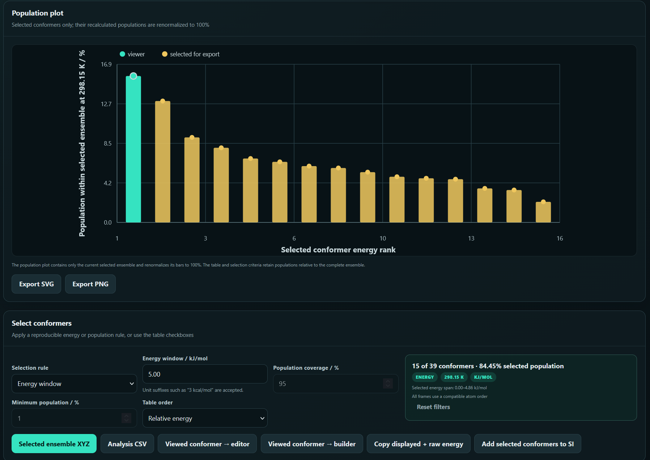The width and height of the screenshot is (650, 460).
Task: Edit the Energy window input field
Action: (205, 374)
